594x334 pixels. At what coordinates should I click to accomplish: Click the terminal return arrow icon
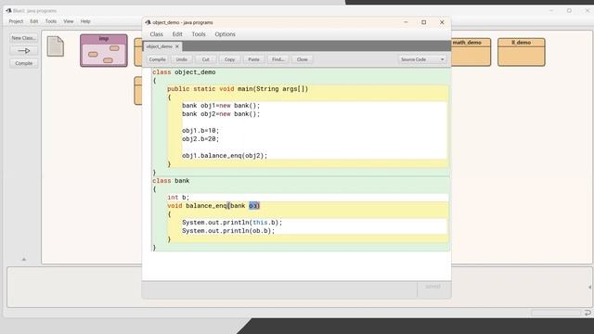[588, 313]
